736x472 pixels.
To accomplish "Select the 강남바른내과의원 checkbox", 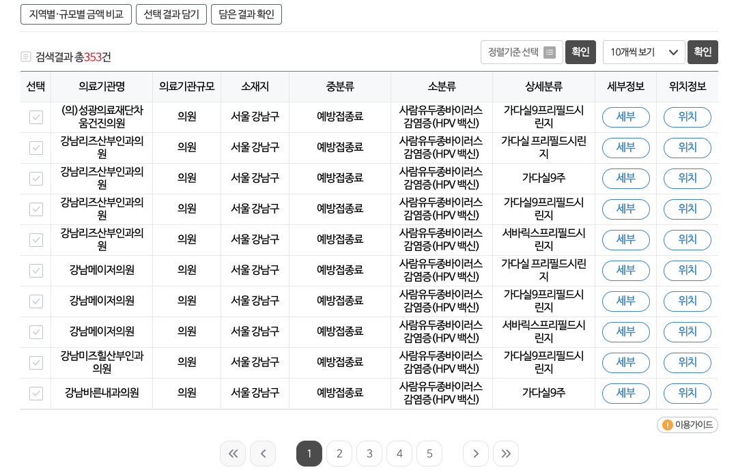I will [x=36, y=393].
